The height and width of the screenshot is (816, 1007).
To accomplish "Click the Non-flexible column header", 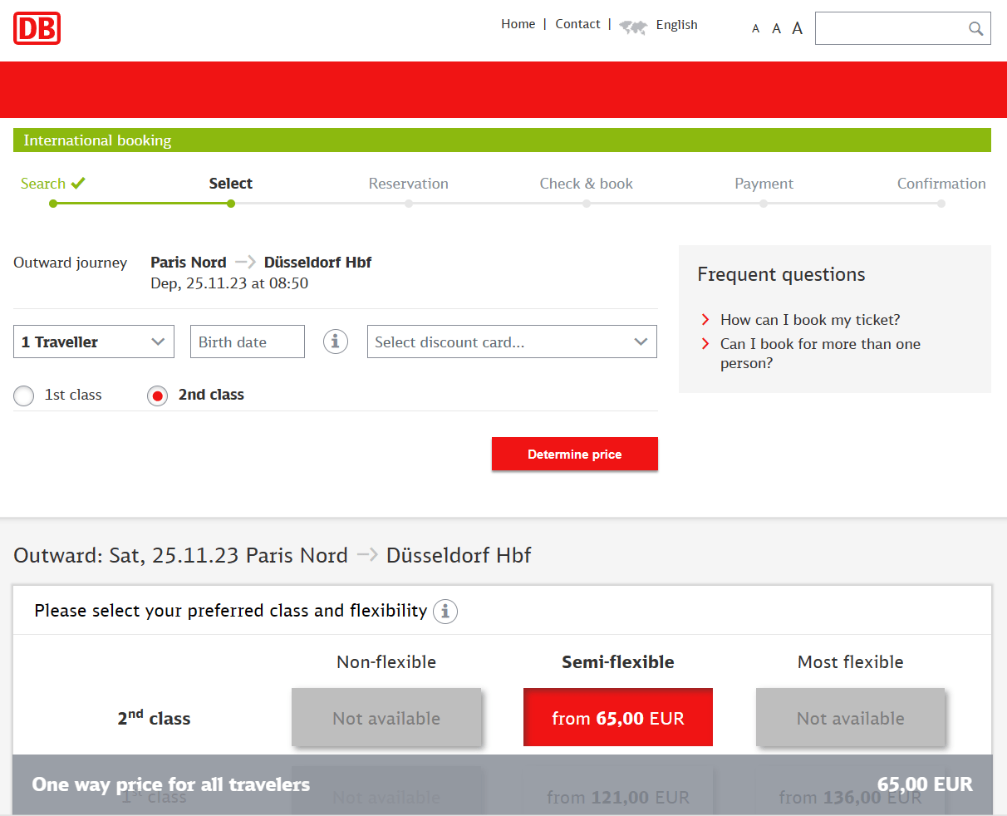I will (386, 662).
